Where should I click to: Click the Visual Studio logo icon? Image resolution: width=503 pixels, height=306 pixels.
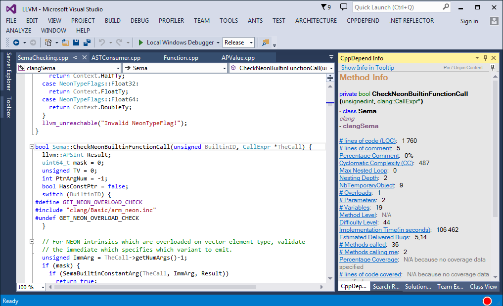tap(11, 9)
